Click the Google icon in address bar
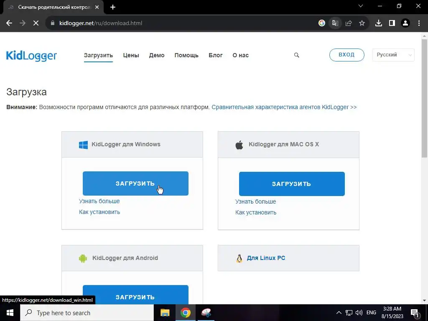 [322, 23]
